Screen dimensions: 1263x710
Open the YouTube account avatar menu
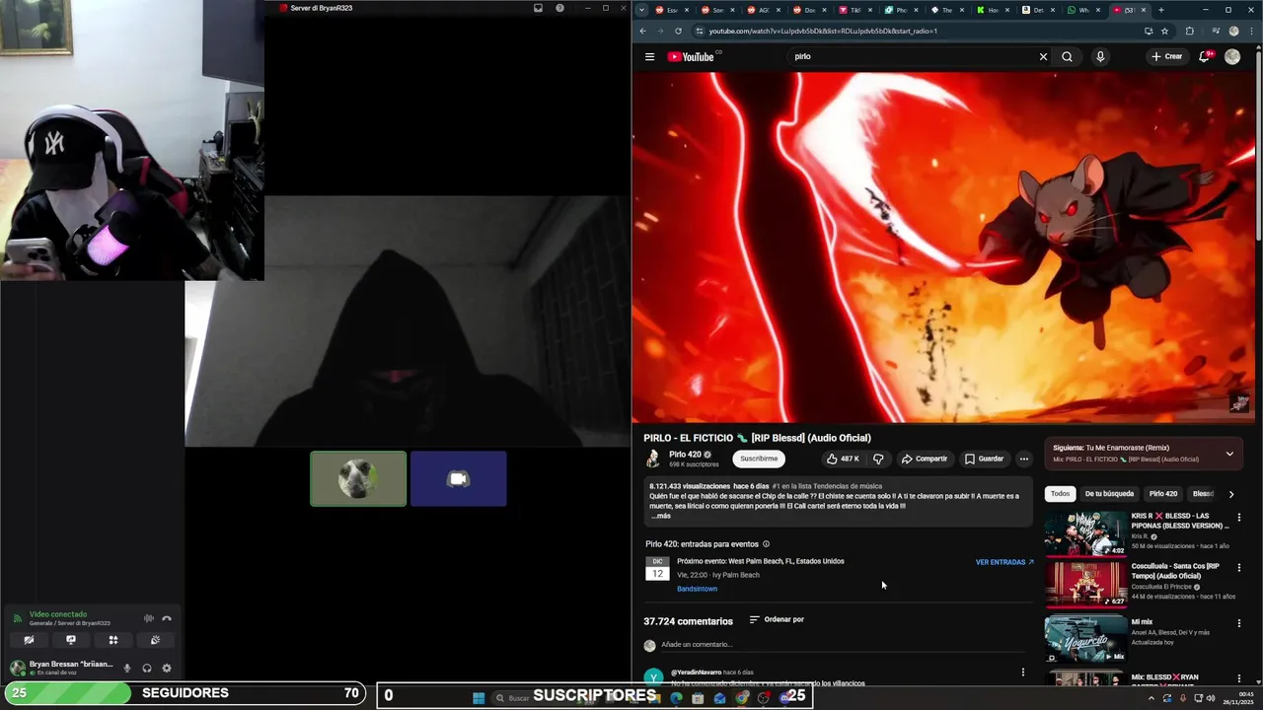(1232, 57)
